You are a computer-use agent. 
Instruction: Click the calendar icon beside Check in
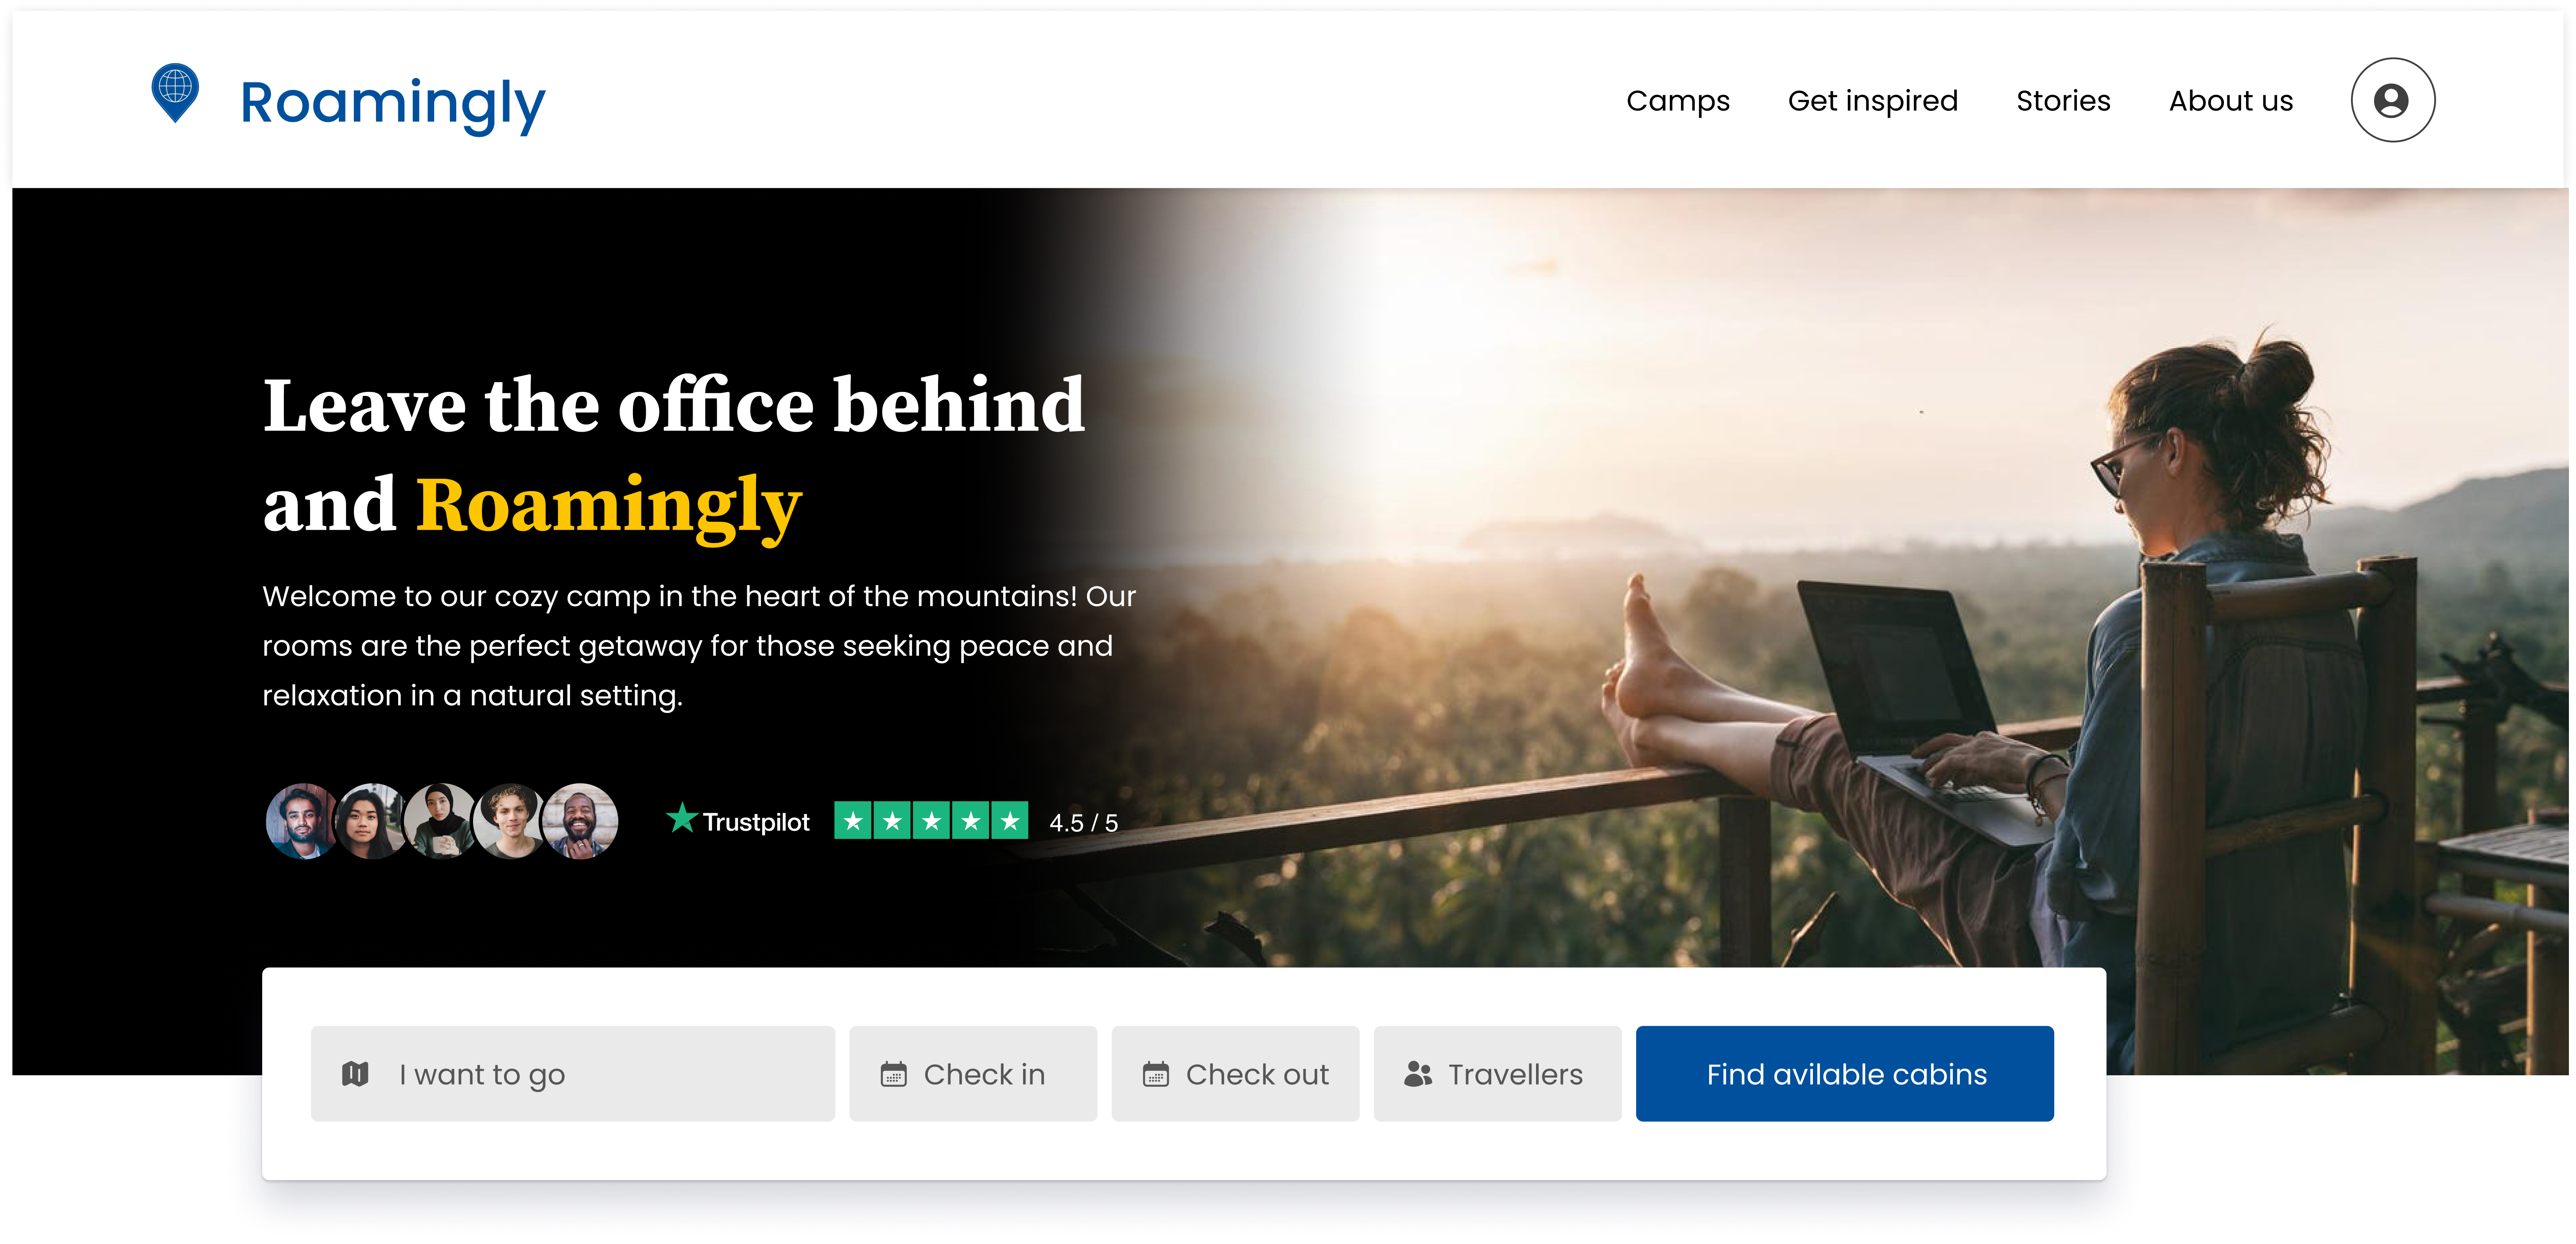(x=893, y=1075)
